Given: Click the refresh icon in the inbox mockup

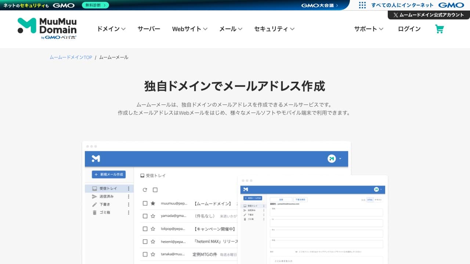Looking at the screenshot, I should [145, 190].
